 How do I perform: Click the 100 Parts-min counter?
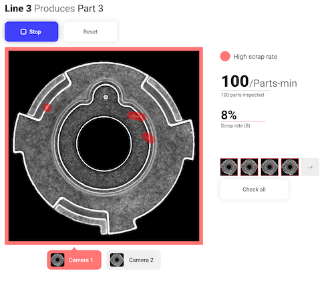pyautogui.click(x=259, y=81)
